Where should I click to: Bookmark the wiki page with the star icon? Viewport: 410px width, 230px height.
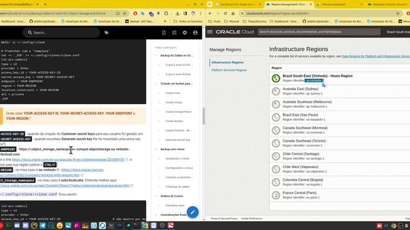(x=124, y=13)
